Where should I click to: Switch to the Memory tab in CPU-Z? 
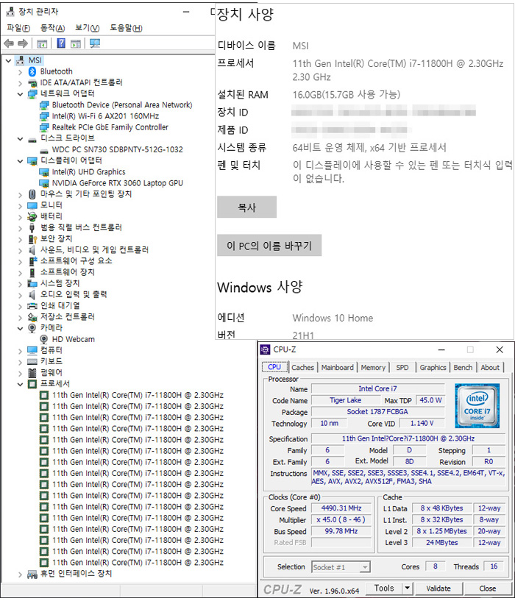coord(373,367)
